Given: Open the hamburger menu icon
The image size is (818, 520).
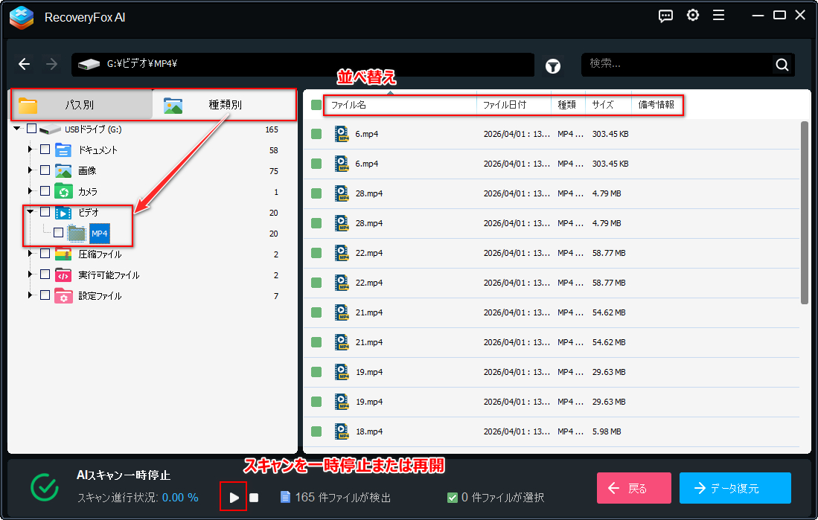Looking at the screenshot, I should coord(718,16).
